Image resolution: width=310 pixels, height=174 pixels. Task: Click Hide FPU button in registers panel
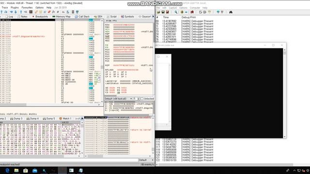click(111, 21)
